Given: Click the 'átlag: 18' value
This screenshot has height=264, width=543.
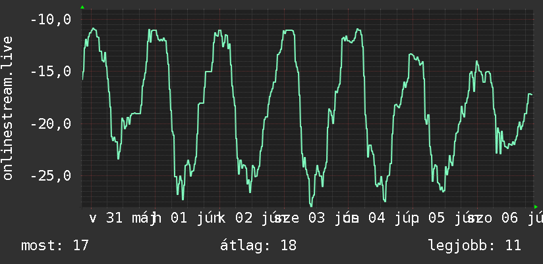Looking at the screenshot, I should tap(258, 246).
